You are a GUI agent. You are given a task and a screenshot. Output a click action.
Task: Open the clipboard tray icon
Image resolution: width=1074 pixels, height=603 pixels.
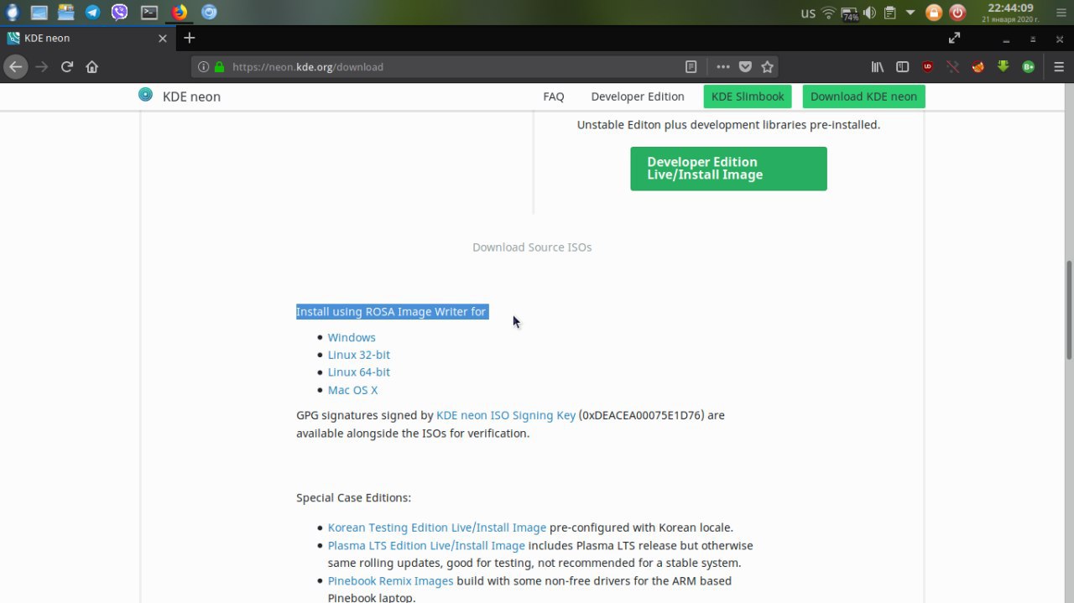click(x=890, y=13)
